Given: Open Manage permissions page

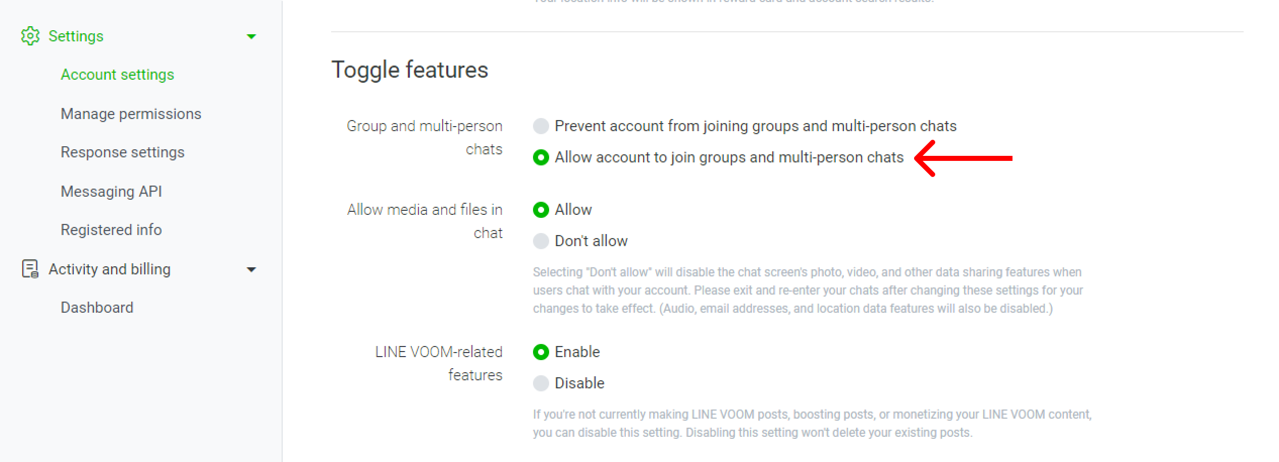Looking at the screenshot, I should coord(131,114).
